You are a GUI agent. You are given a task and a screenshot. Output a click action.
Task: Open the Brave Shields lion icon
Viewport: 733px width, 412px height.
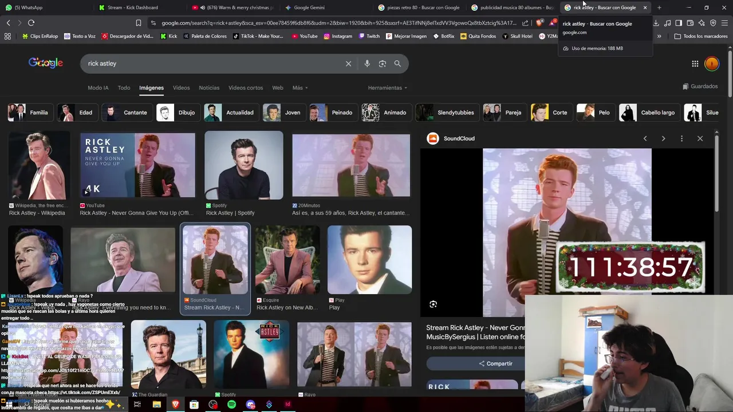point(539,23)
